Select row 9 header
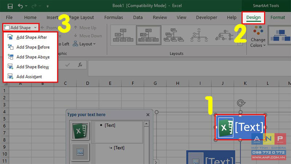This screenshot has width=291, height=164. [4, 147]
